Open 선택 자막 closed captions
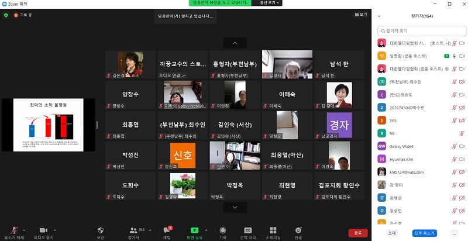The height and width of the screenshot is (241, 468). click(248, 230)
